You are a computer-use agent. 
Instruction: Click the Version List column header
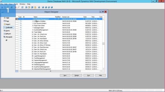[x=66, y=17]
